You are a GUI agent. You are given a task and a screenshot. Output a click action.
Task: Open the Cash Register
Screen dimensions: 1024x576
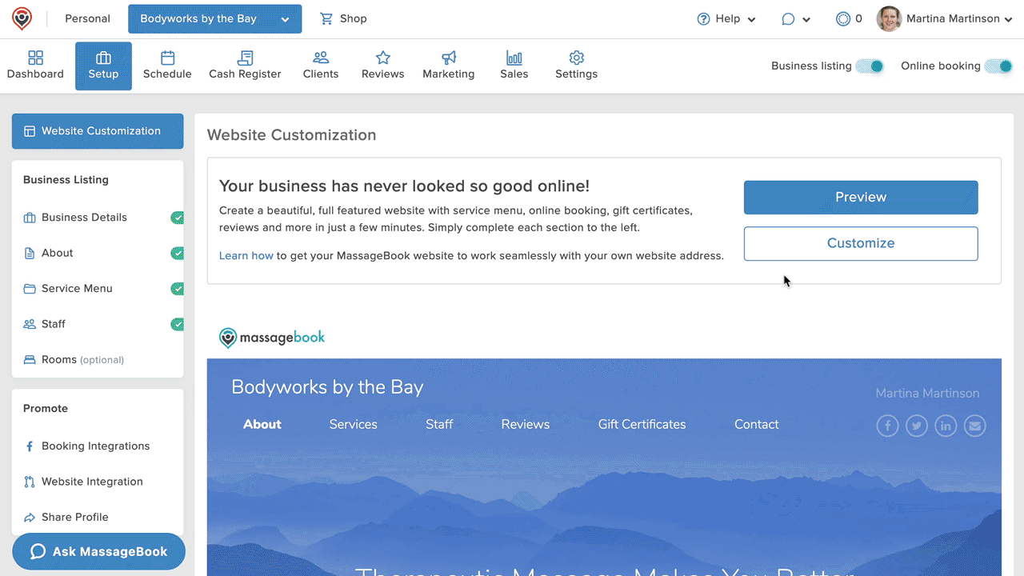pyautogui.click(x=245, y=66)
